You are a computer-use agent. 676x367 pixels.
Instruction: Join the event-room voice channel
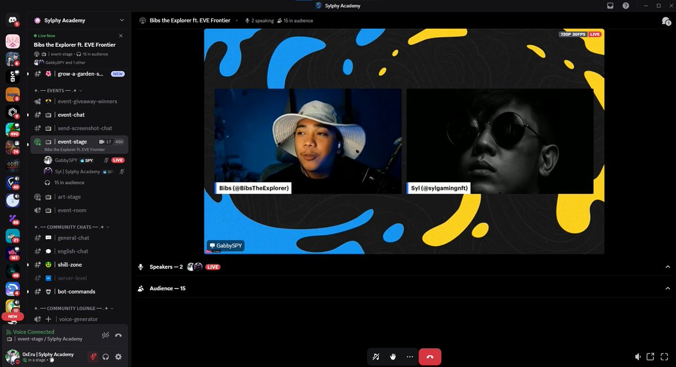point(79,210)
